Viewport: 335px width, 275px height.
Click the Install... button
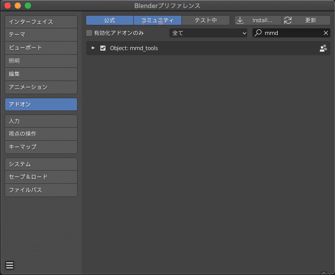[258, 20]
